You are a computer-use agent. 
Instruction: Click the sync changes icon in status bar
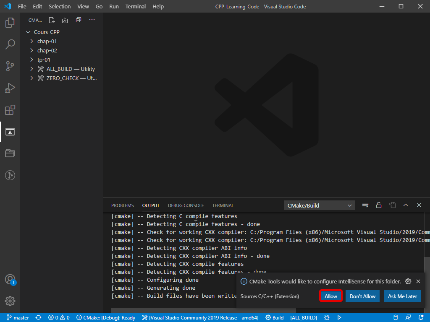point(38,318)
